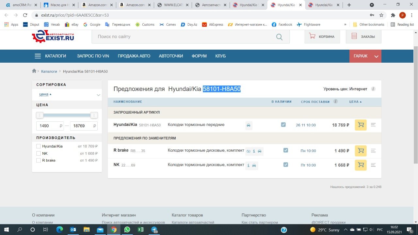The image size is (418, 235).
Task: Toggle in-stock checkbox for R brake row
Action: tap(286, 150)
